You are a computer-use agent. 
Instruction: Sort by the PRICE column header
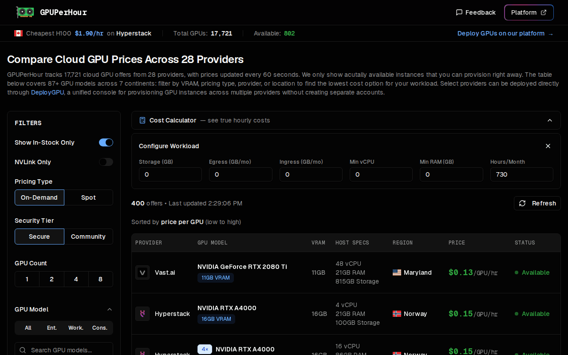coord(457,243)
